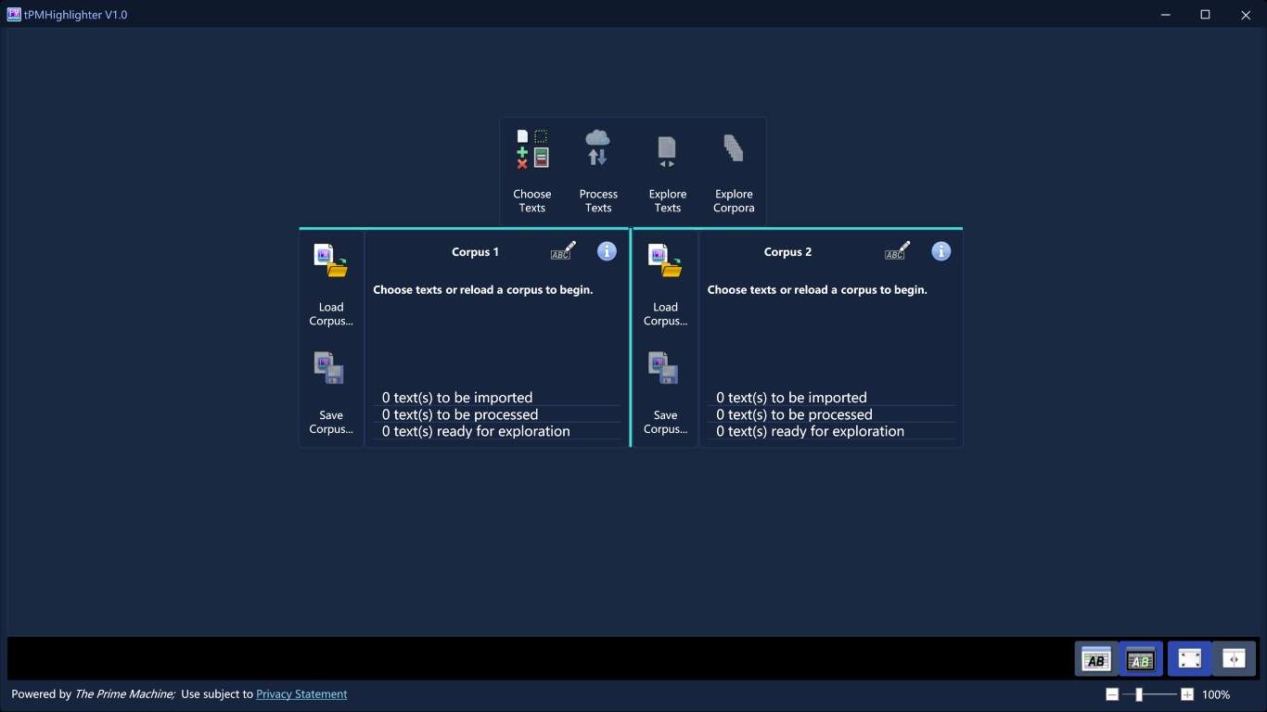Click Corpus 1 'Choose texts or reload' message
Viewport: 1267px width, 712px height.
(x=483, y=290)
